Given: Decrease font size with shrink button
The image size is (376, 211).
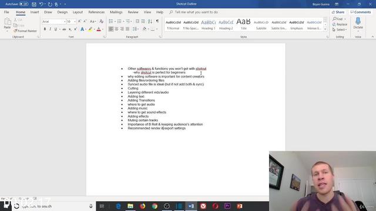Looking at the screenshot, I should 85,22.
